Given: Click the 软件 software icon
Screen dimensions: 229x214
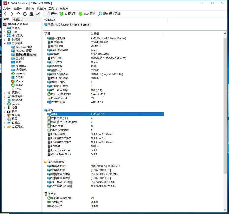Looking at the screenshot, I should [x=9, y=112].
